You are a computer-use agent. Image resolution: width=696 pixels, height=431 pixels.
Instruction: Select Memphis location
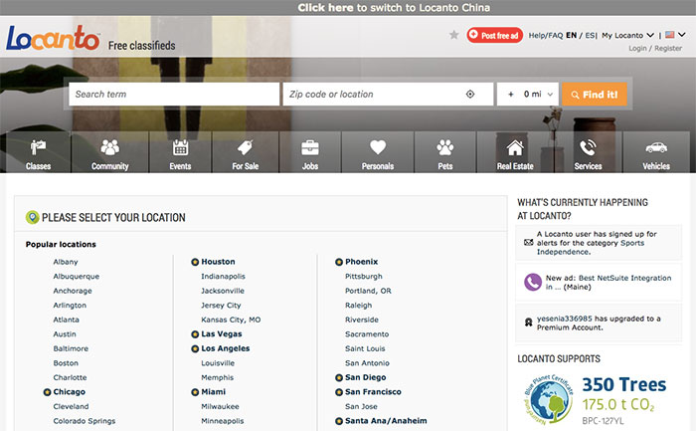click(x=217, y=377)
